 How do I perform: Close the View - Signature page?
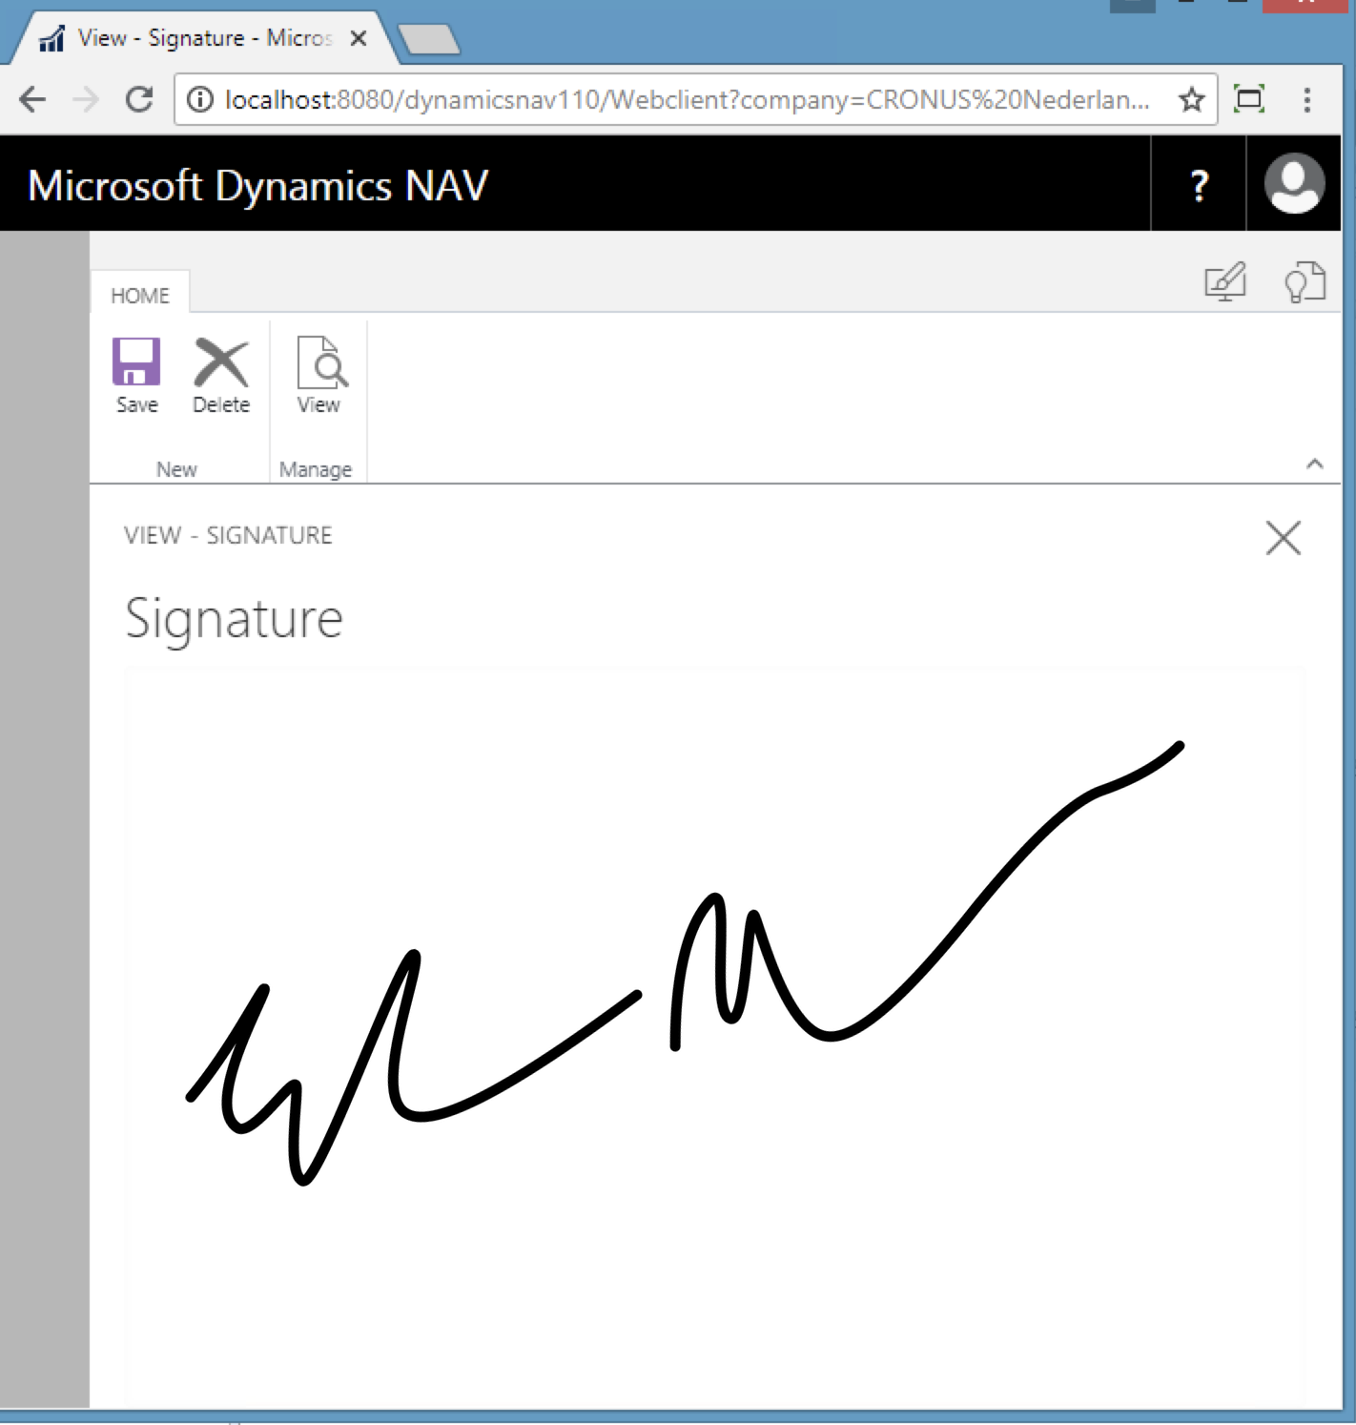(1284, 538)
